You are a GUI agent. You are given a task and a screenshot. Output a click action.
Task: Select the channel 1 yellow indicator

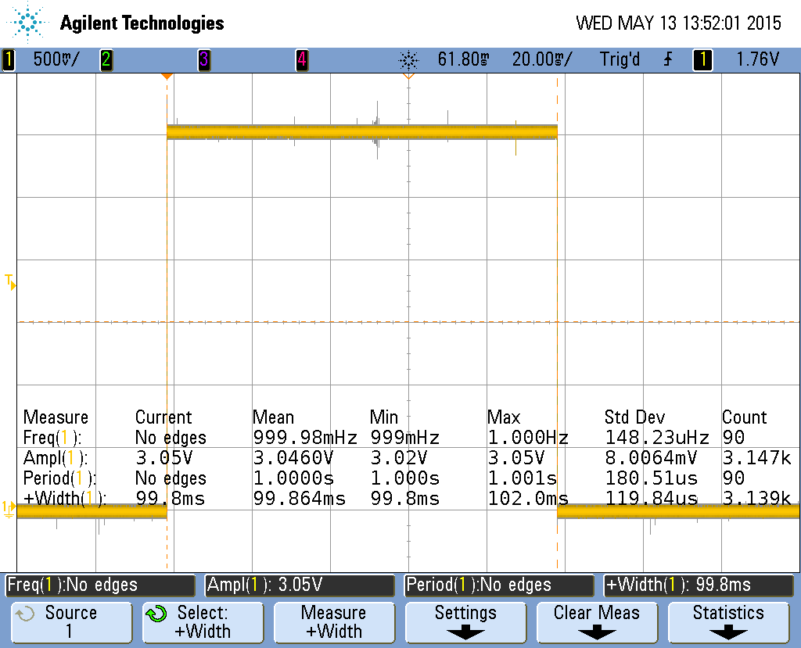[8, 59]
